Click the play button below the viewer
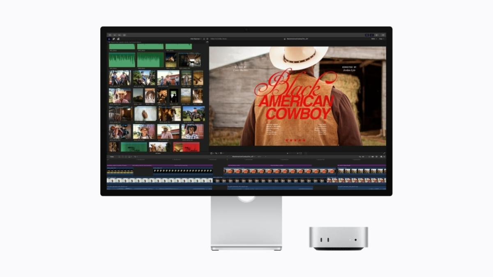Screen dimensions: 493x277 288,153
